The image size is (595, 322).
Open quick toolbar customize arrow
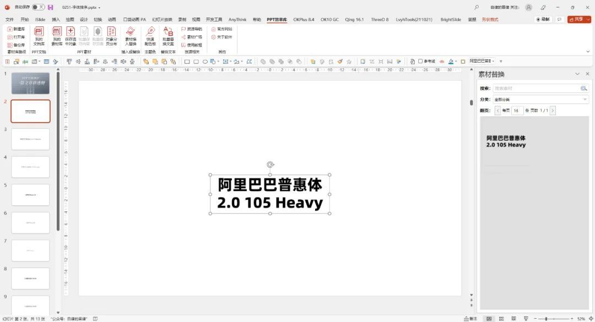[x=501, y=61]
